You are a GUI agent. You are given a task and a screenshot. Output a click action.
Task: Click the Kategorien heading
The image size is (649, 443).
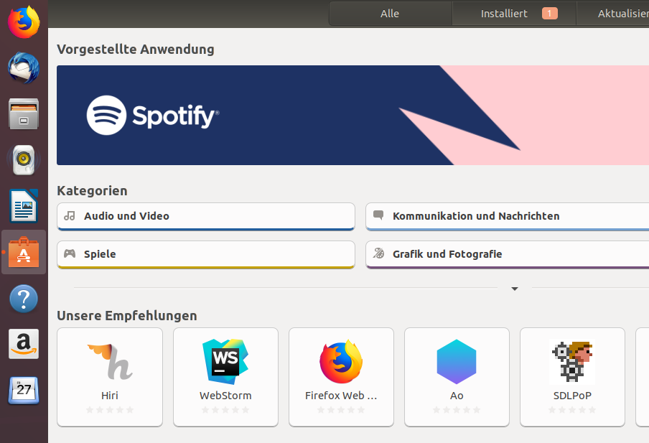92,190
